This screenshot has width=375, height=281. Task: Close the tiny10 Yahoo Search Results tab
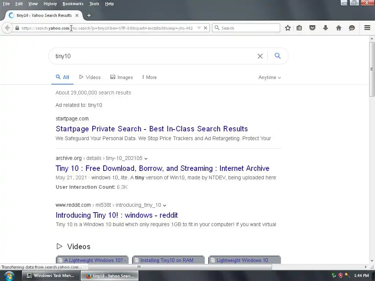click(77, 15)
